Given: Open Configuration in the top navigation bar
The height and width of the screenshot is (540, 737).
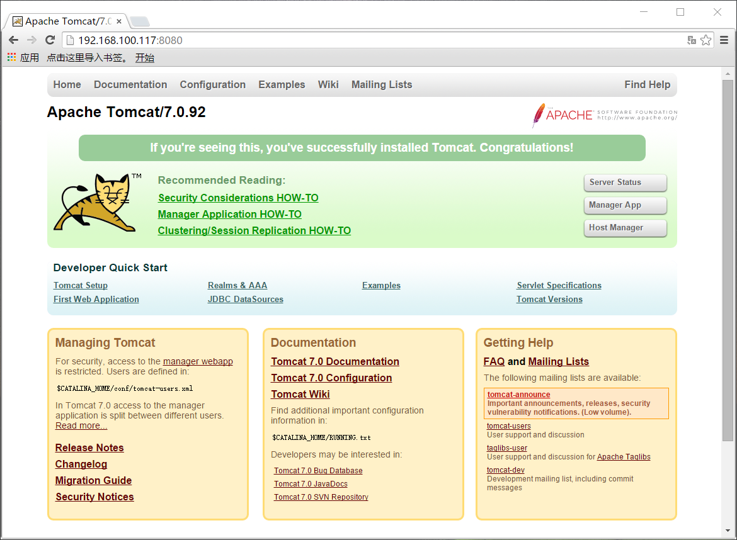Looking at the screenshot, I should tap(213, 84).
